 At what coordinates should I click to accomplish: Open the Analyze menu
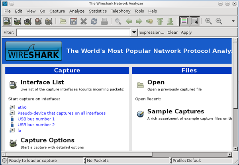click(77, 11)
